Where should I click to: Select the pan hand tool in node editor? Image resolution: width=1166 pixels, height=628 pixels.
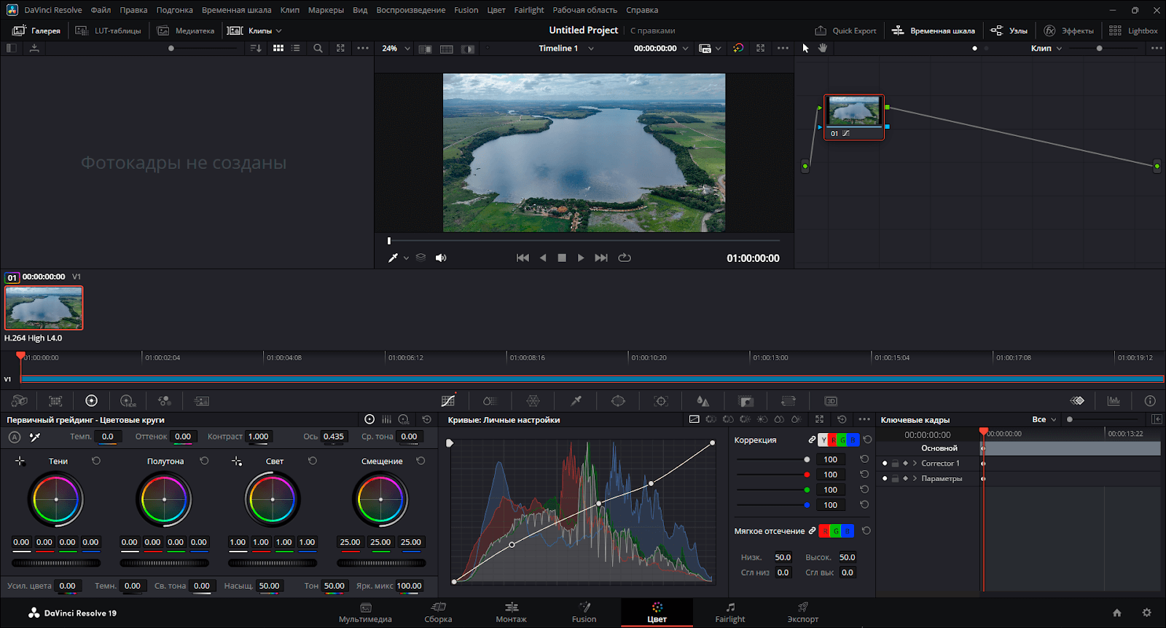coord(823,48)
